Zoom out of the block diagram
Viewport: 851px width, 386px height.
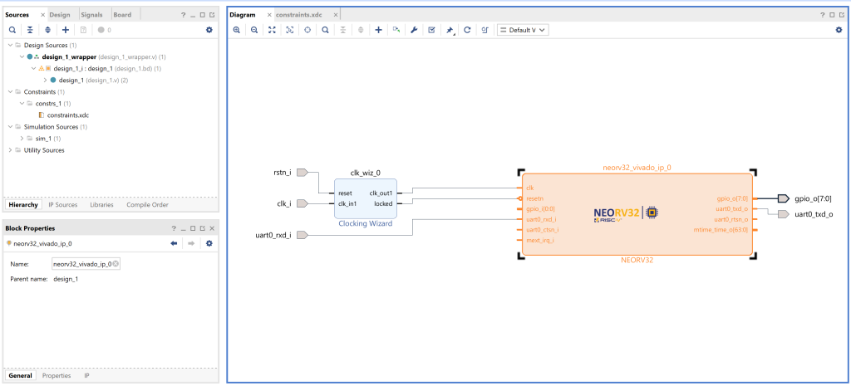point(254,31)
